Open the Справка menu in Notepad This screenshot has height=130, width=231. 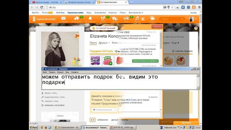tap(75, 72)
